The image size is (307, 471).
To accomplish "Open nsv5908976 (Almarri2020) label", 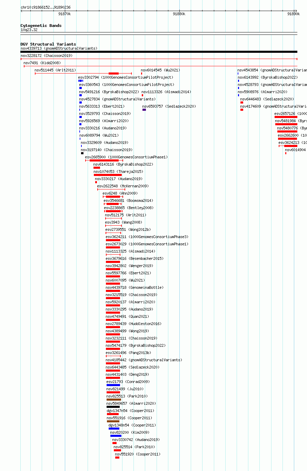I will pos(262,92).
